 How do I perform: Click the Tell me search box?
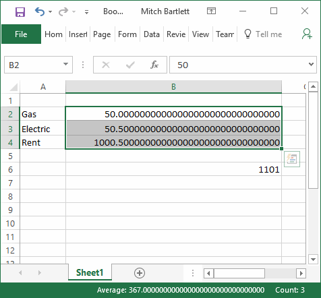(268, 34)
